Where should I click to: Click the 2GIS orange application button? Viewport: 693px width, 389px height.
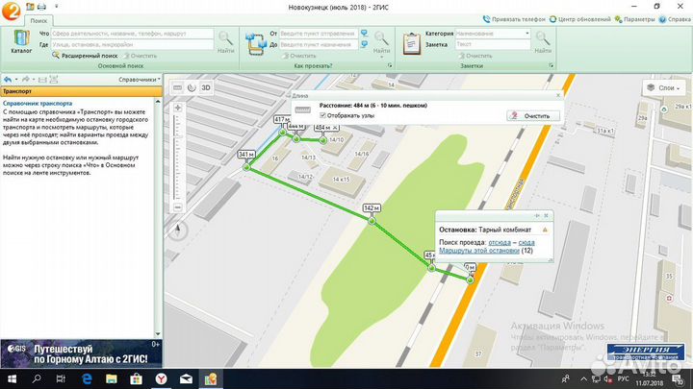pos(11,11)
